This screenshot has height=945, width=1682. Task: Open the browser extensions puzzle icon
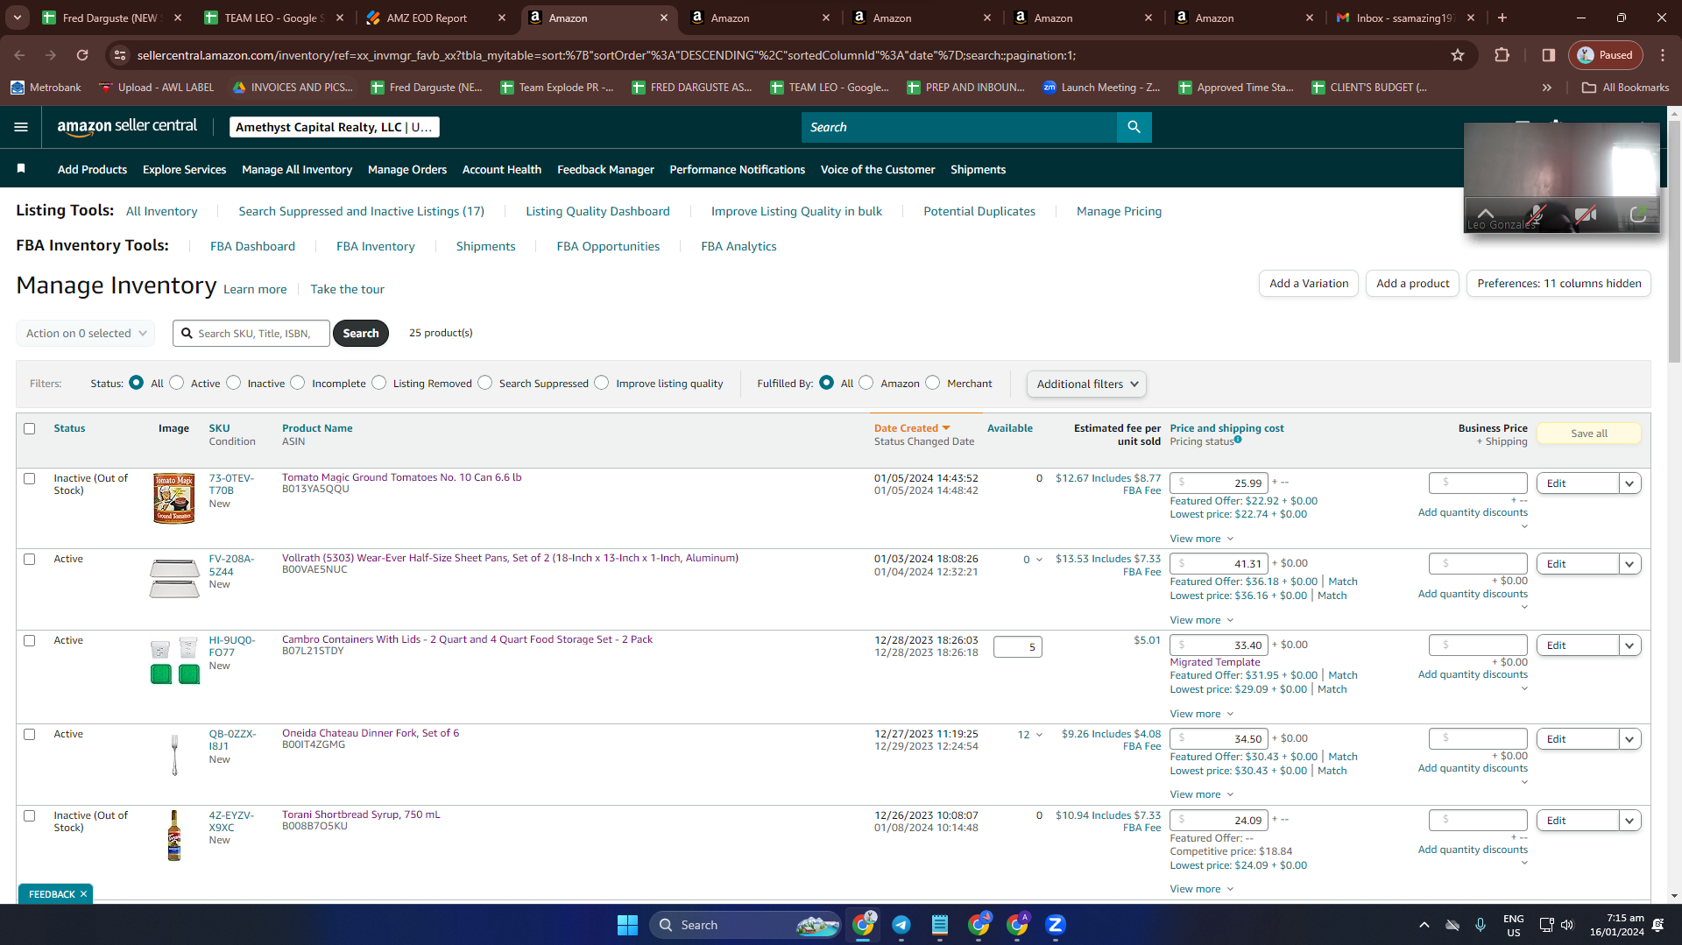[x=1502, y=55]
